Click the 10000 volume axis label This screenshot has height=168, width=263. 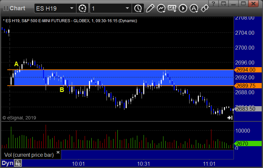pos(243,131)
